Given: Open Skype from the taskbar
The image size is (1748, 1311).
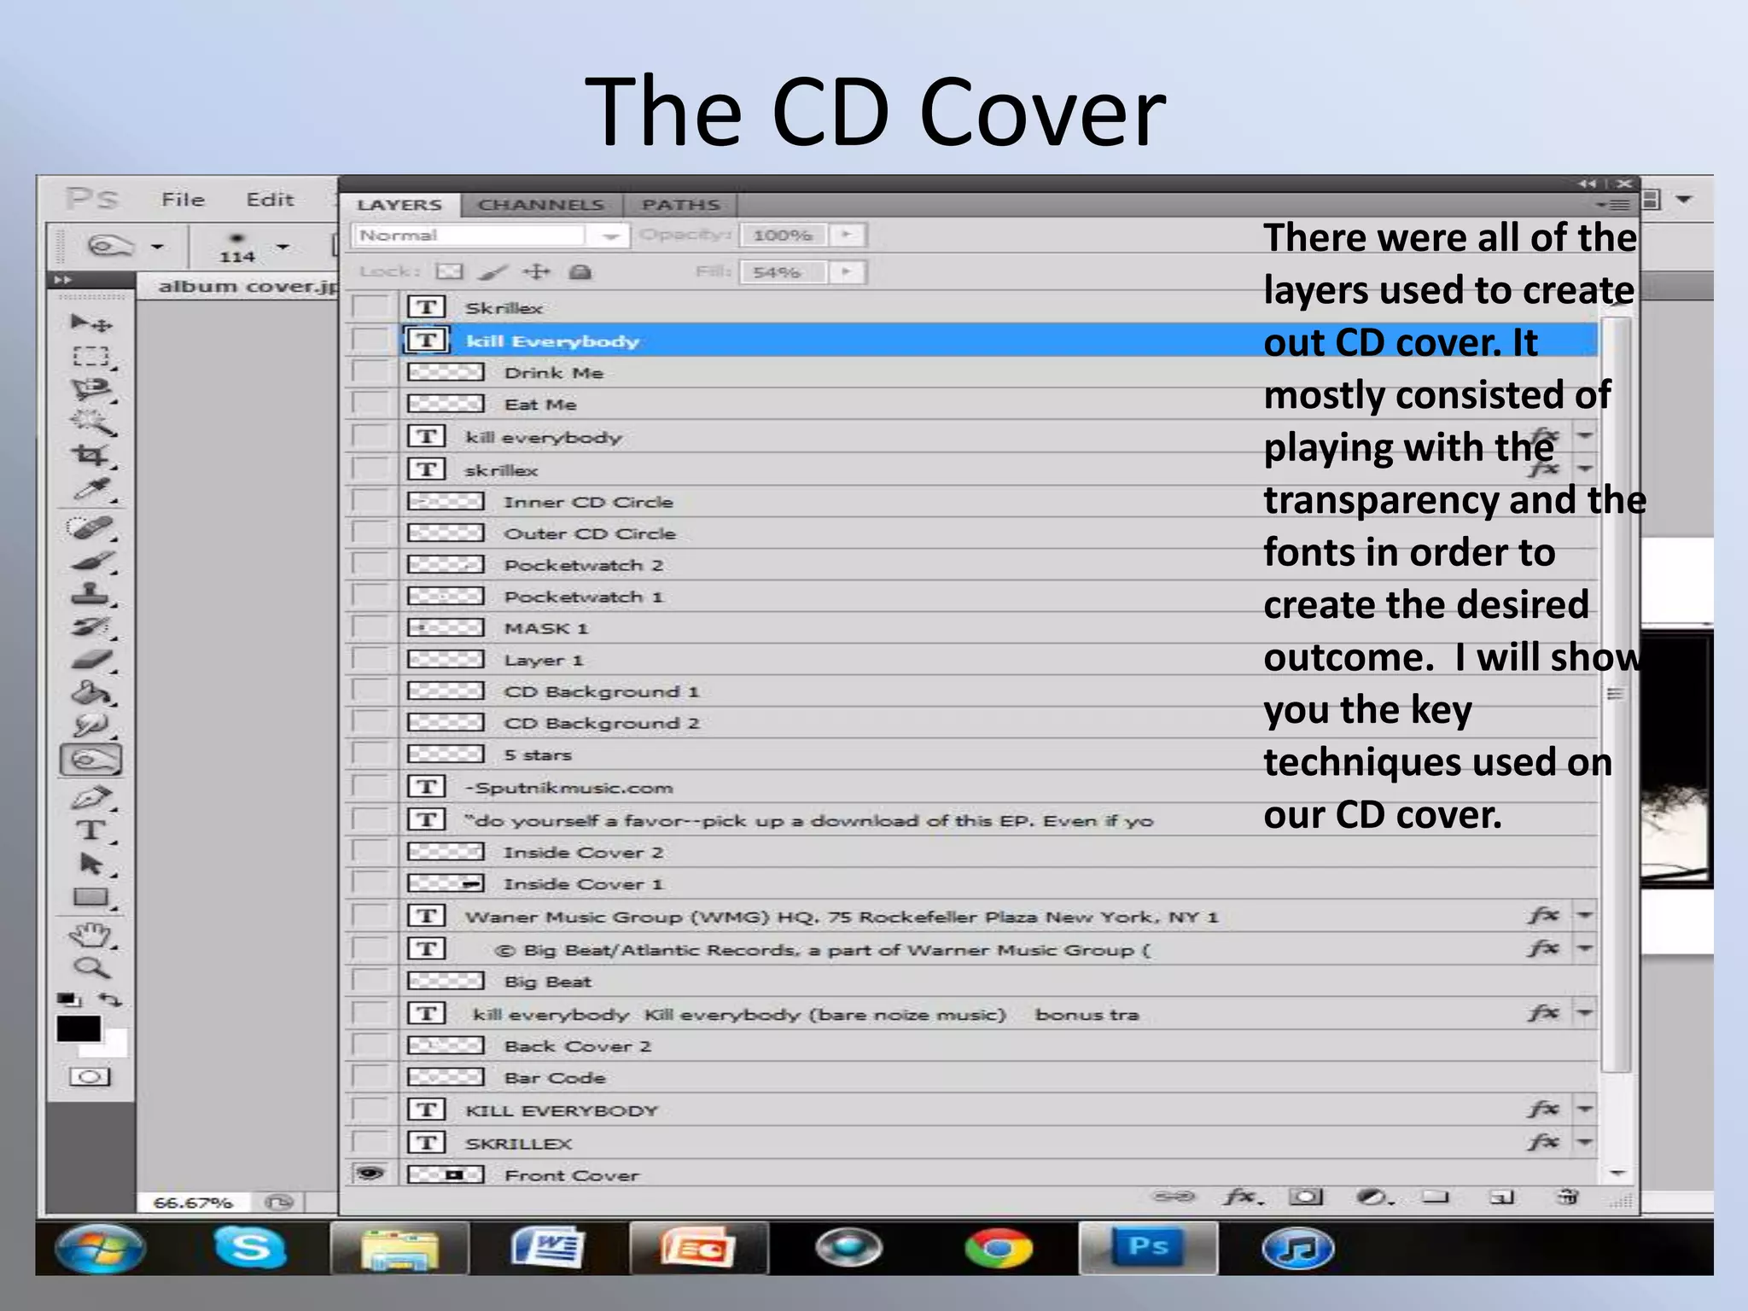Looking at the screenshot, I should (x=249, y=1248).
